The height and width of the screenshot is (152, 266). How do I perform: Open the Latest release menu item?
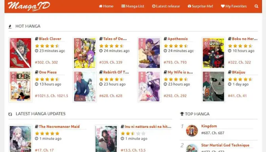click(x=166, y=6)
